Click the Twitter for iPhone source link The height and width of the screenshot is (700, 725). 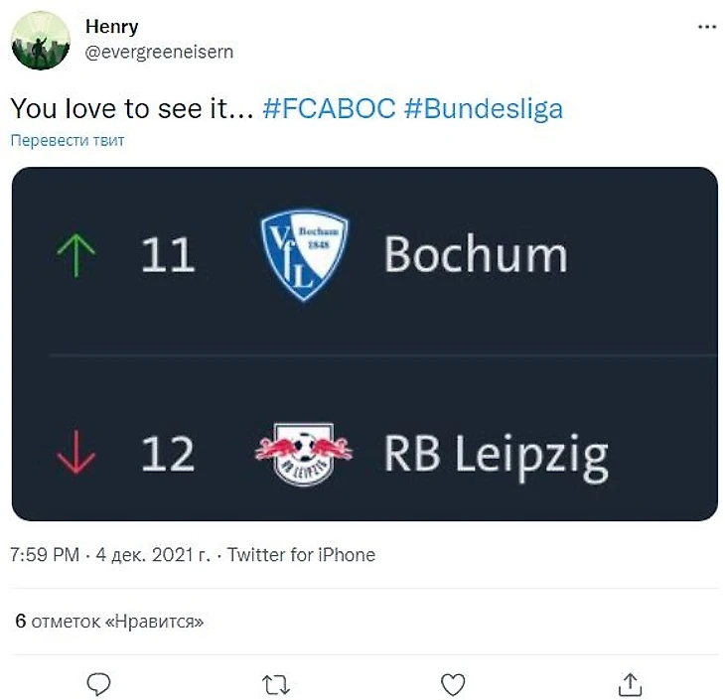coord(301,555)
